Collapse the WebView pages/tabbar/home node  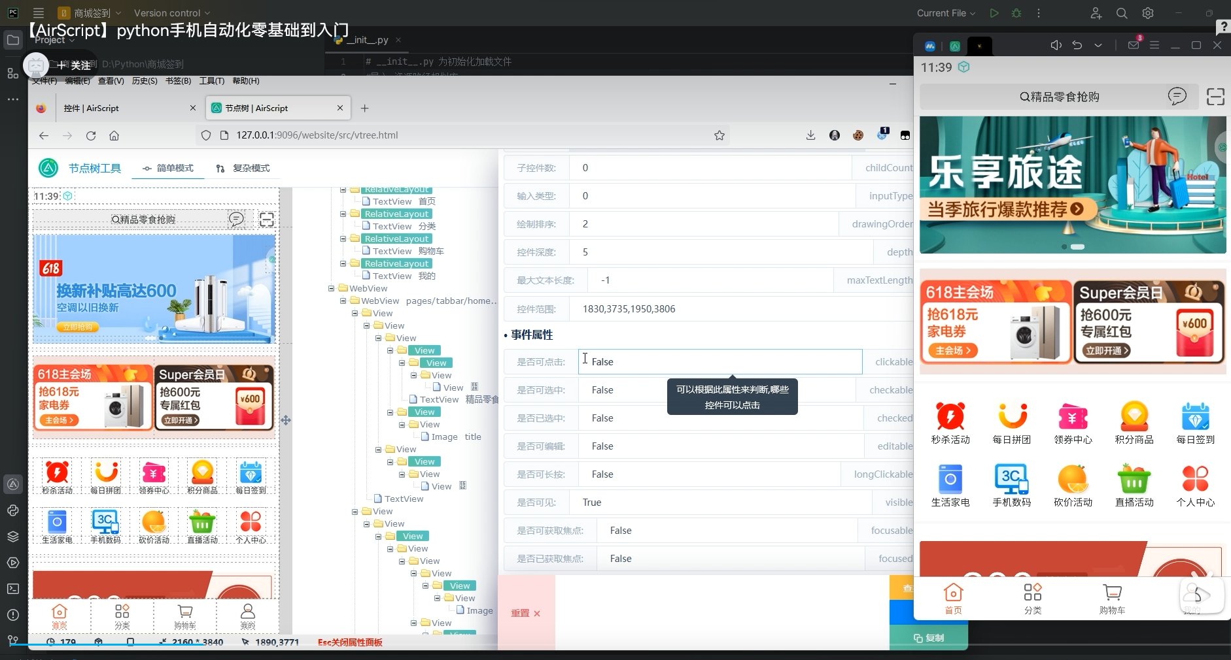coord(343,301)
